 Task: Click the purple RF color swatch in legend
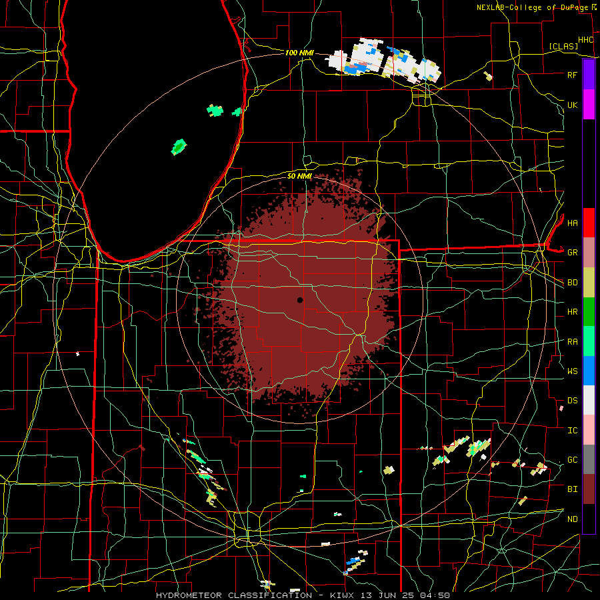589,75
